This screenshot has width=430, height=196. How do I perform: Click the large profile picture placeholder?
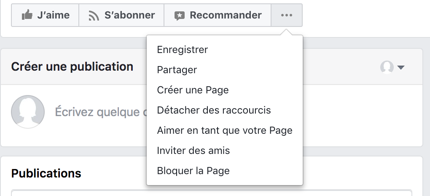click(28, 112)
